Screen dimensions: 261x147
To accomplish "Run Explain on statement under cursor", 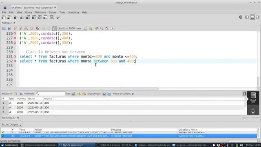I will [26, 28].
